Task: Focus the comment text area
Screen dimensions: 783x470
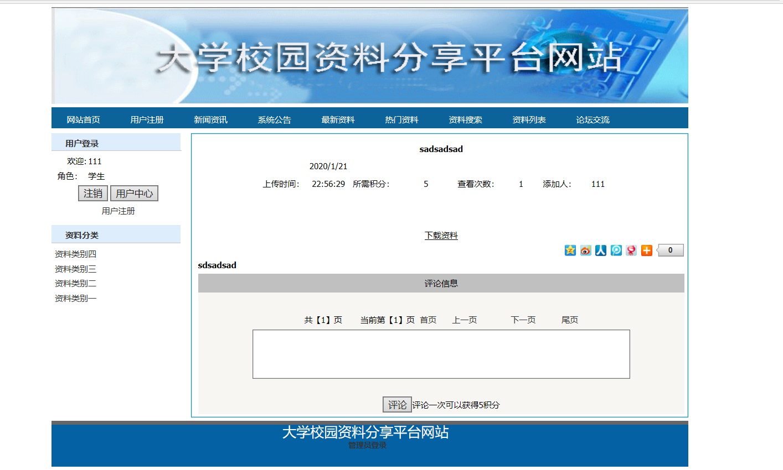Action: click(441, 354)
